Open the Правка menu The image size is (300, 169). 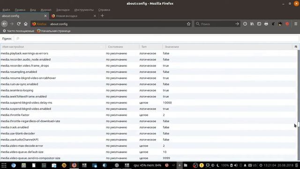point(20,10)
